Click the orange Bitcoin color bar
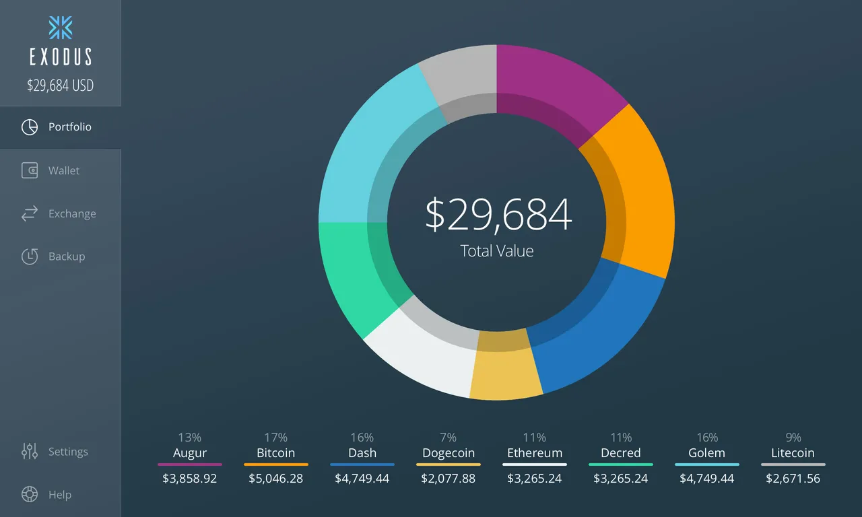Image resolution: width=862 pixels, height=517 pixels. pyautogui.click(x=276, y=464)
